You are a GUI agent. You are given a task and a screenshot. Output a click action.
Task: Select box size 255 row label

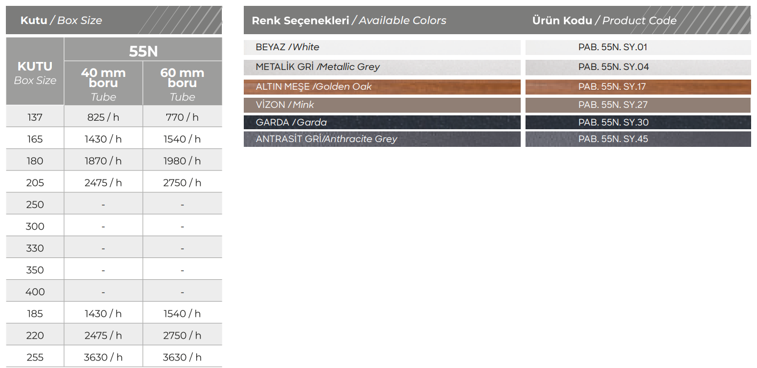[x=35, y=357]
